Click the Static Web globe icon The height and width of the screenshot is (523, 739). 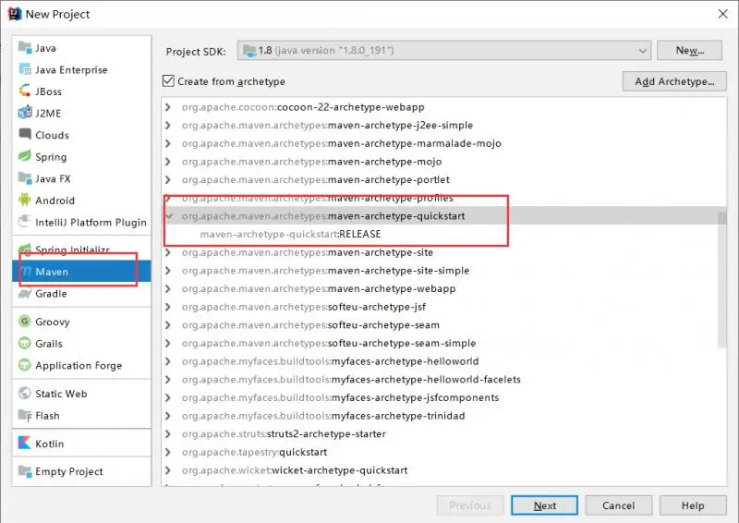[x=25, y=393]
